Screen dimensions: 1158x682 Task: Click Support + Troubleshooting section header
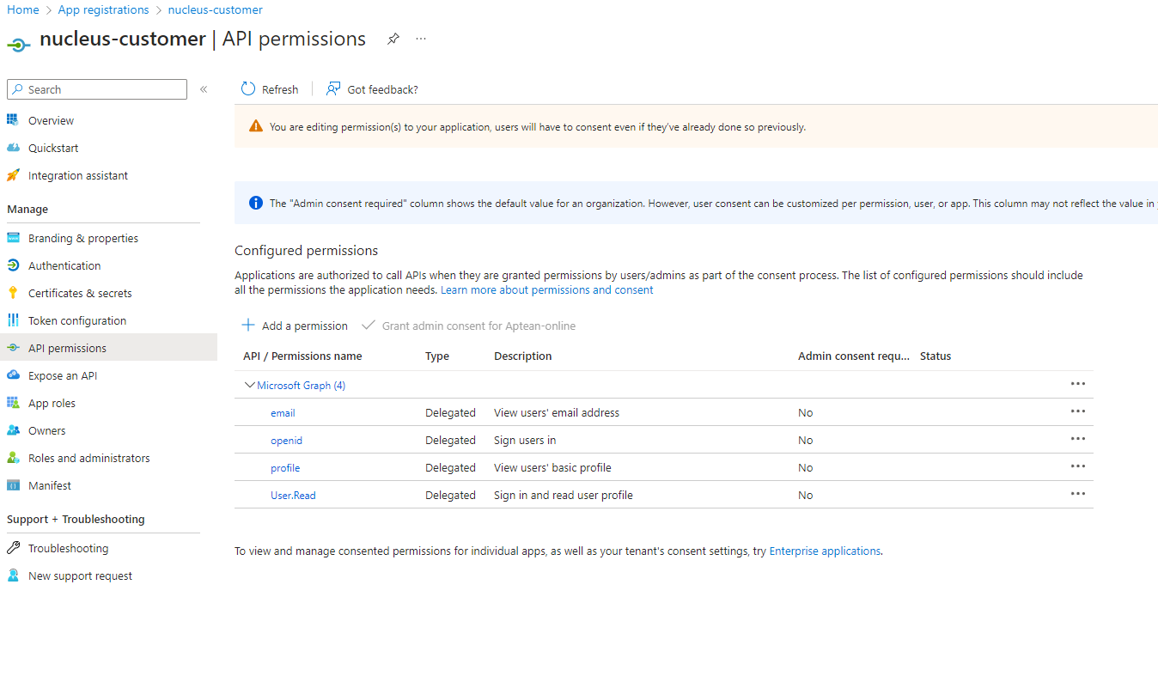click(x=76, y=520)
